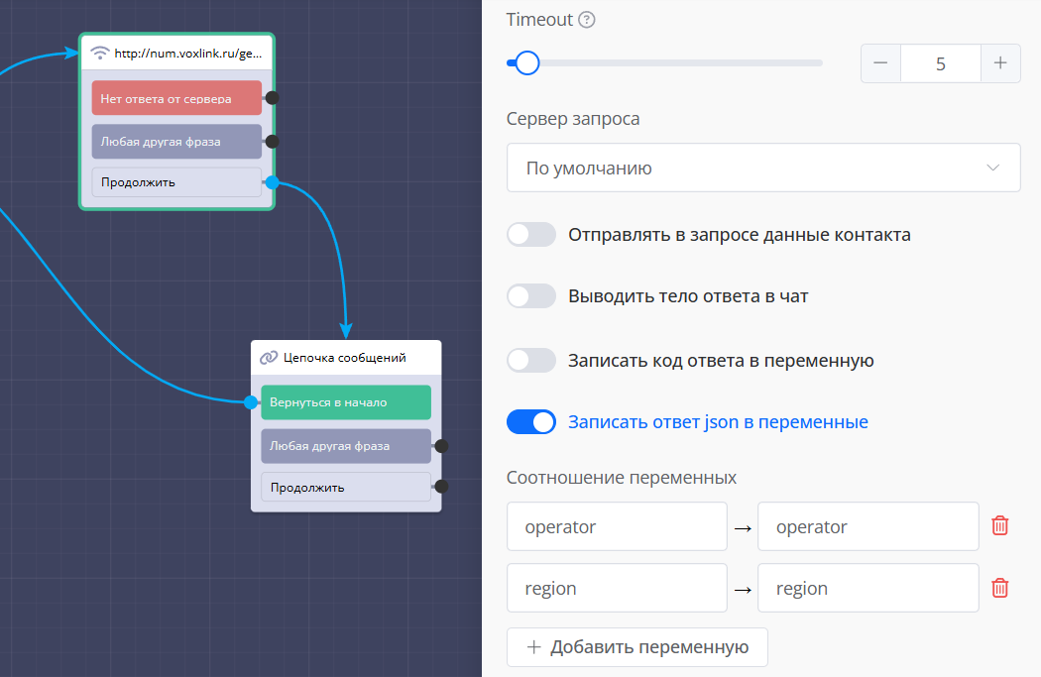Delete the region variable mapping
Viewport: 1041px width, 677px height.
coord(1000,588)
